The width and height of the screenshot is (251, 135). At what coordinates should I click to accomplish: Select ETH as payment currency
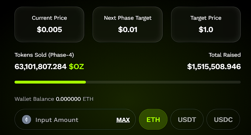153,119
